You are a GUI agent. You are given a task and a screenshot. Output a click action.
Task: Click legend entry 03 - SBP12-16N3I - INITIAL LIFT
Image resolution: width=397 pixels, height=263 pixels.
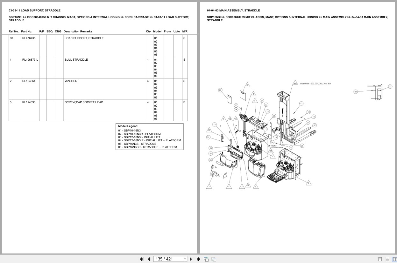[139, 137]
